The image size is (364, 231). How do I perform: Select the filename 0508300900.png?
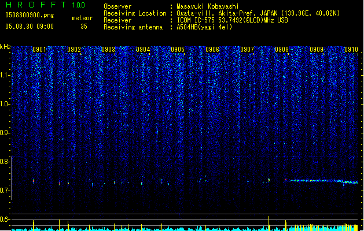[30, 15]
